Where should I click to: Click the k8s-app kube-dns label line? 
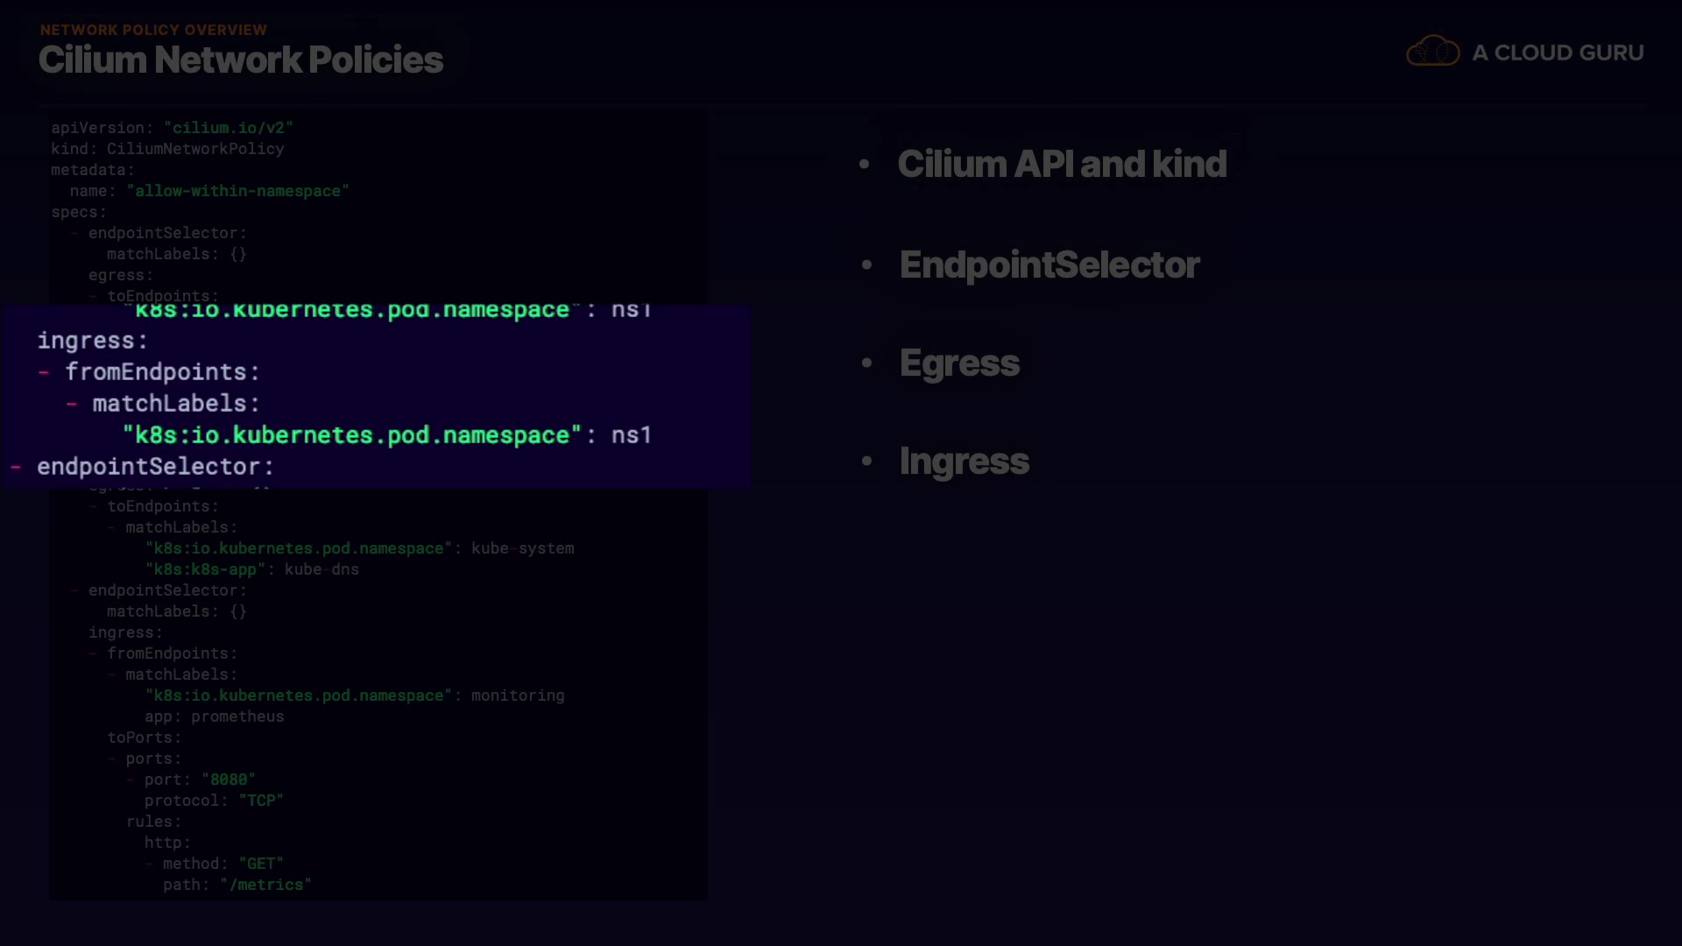252,569
